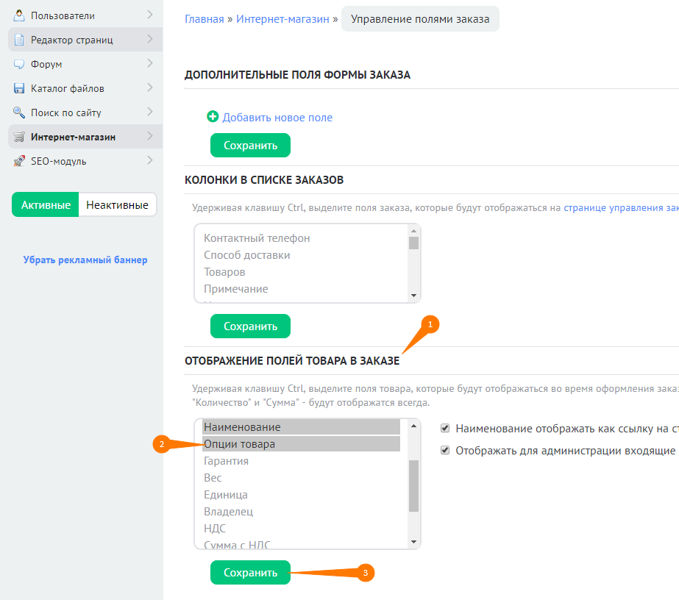This screenshot has height=600, width=679.
Task: Click the Users sidebar icon
Action: (19, 15)
